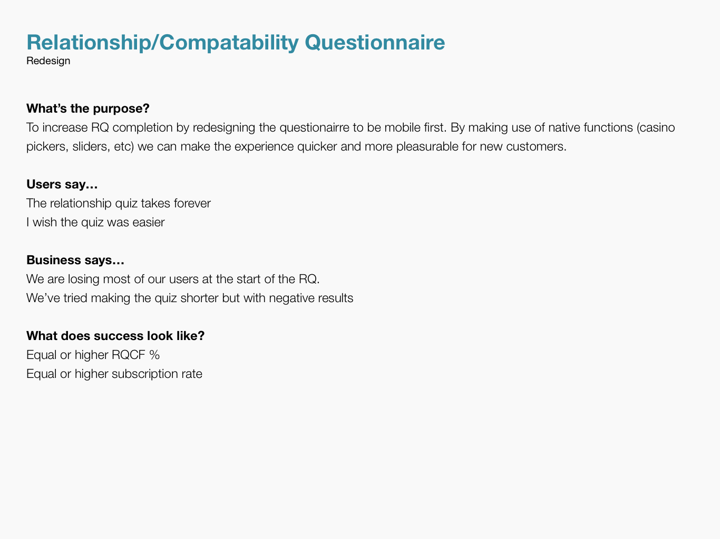Click the words negative results
Image resolution: width=720 pixels, height=539 pixels.
point(311,298)
